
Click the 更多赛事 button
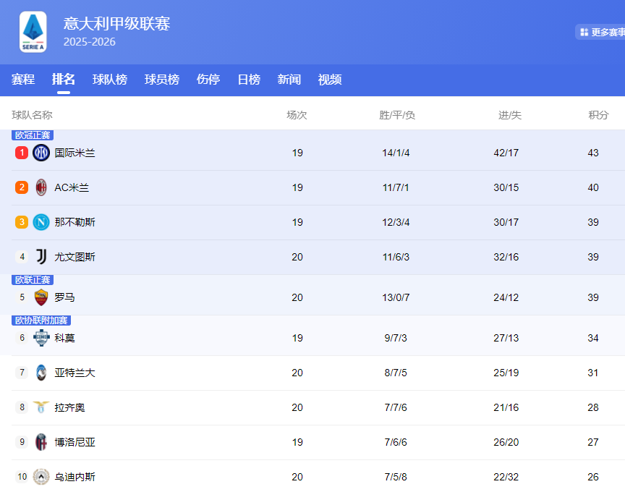point(600,33)
